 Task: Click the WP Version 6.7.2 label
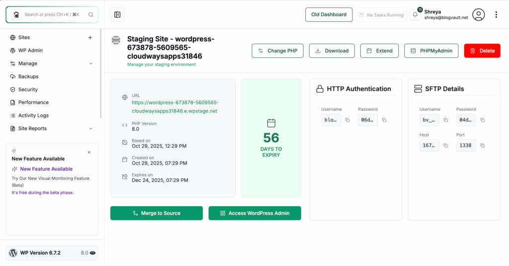[40, 253]
